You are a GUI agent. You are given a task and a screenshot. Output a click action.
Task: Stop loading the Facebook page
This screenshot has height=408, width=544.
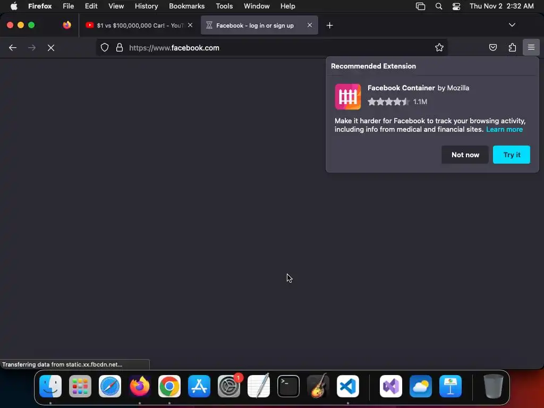pos(51,48)
